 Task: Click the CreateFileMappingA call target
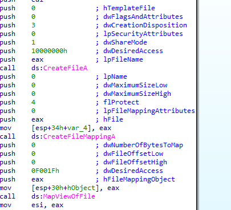(79, 136)
